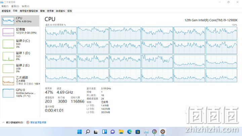Click the 磁碟 1 (D:) green mini graph
The height and width of the screenshot is (136, 242).
pyautogui.click(x=8, y=56)
